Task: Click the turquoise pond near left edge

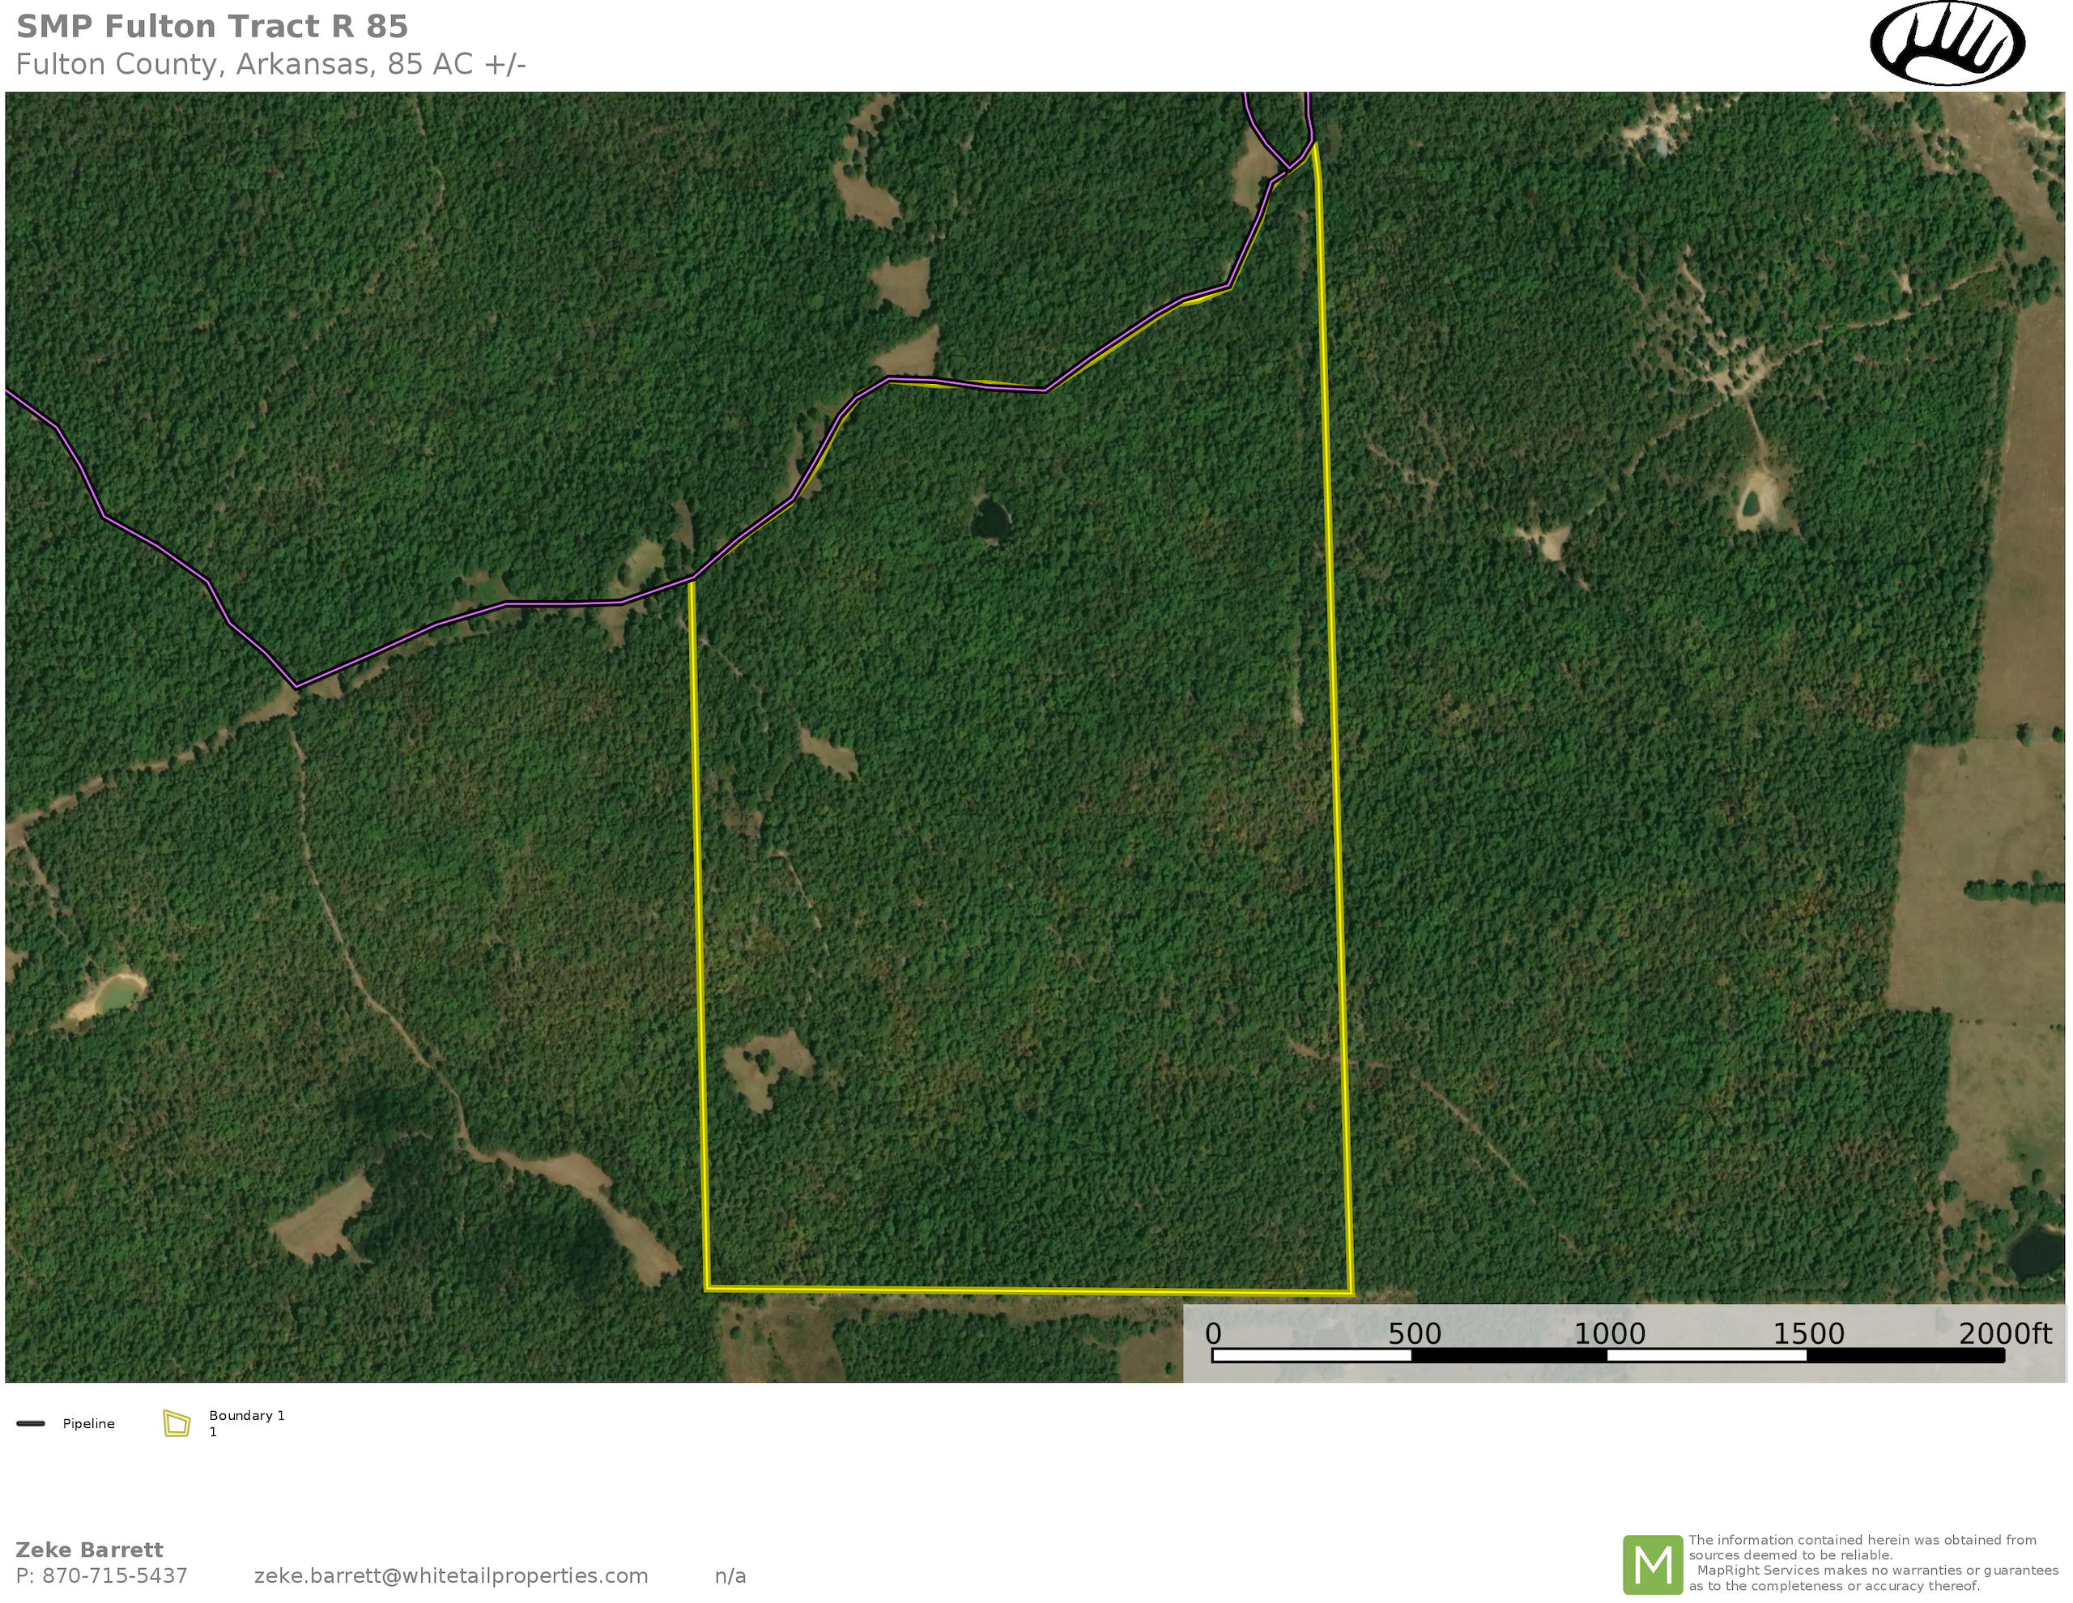Action: pyautogui.click(x=117, y=994)
